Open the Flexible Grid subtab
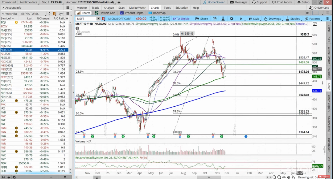This screenshot has height=179, width=333. [x=105, y=13]
